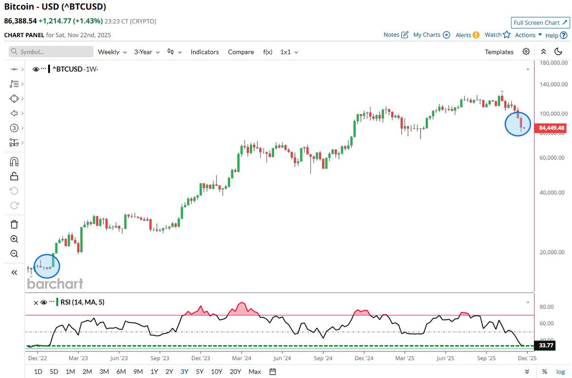Screen dimensions: 572x378
Task: Open the Indicators menu
Action: 204,52
